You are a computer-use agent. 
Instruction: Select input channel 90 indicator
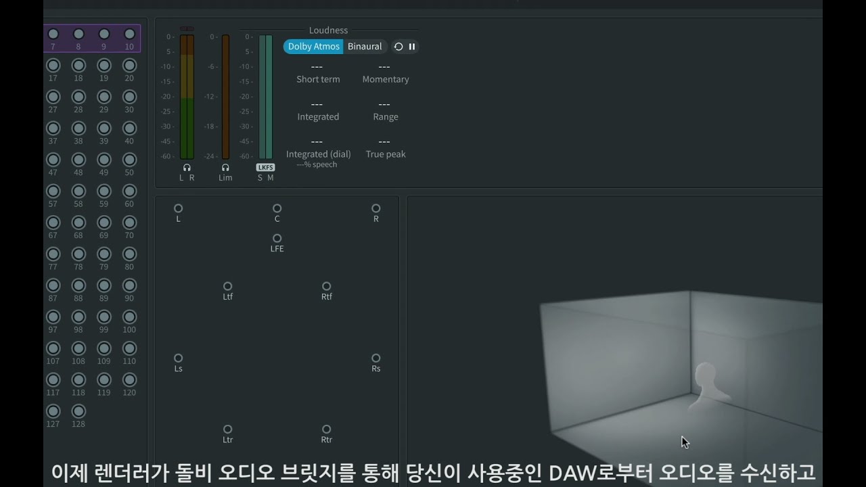129,285
